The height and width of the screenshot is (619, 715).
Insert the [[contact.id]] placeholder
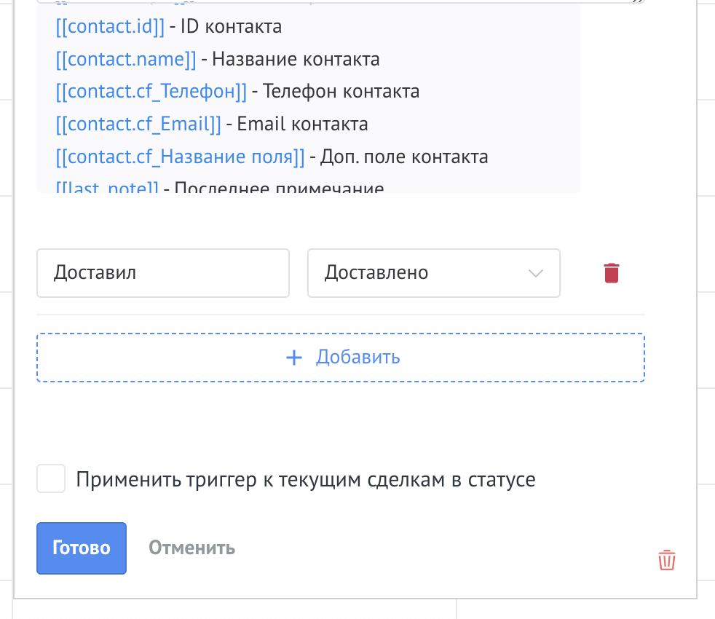[x=110, y=26]
